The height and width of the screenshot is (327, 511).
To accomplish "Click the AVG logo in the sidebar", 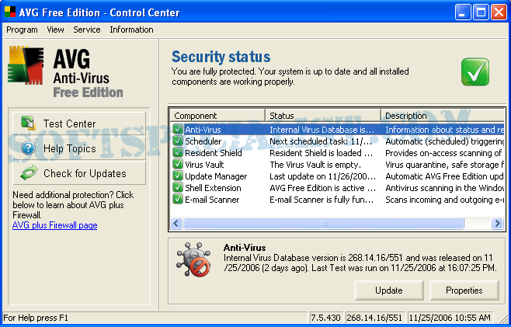I will tap(26, 65).
